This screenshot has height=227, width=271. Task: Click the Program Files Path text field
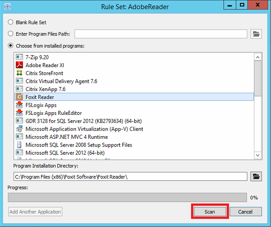coord(161,34)
